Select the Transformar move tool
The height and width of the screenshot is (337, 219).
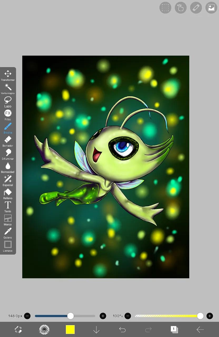tap(8, 76)
